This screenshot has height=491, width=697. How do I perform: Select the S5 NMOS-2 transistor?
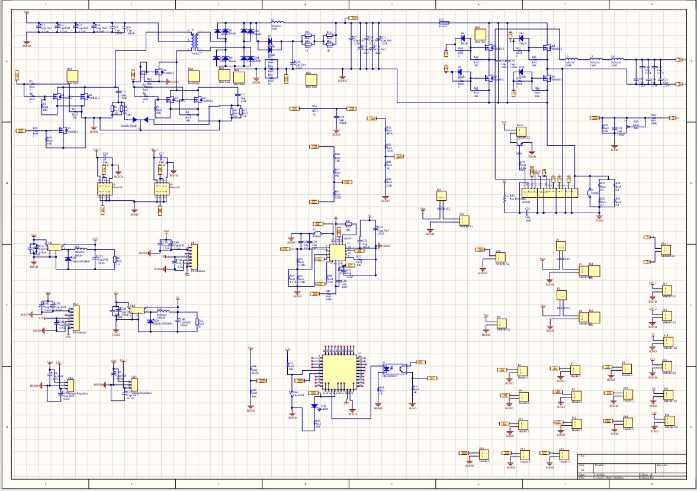tap(64, 130)
